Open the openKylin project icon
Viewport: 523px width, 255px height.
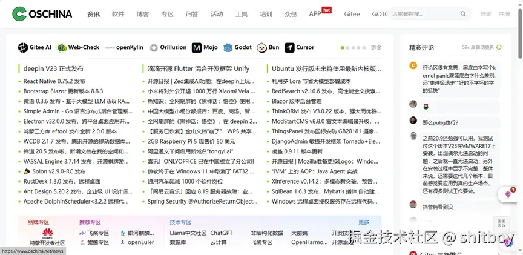110,48
